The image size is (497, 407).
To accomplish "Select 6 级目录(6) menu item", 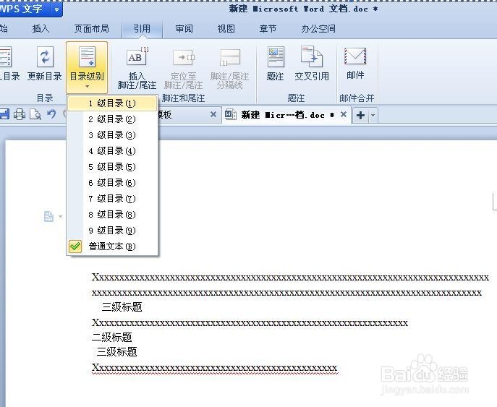I will pos(112,183).
